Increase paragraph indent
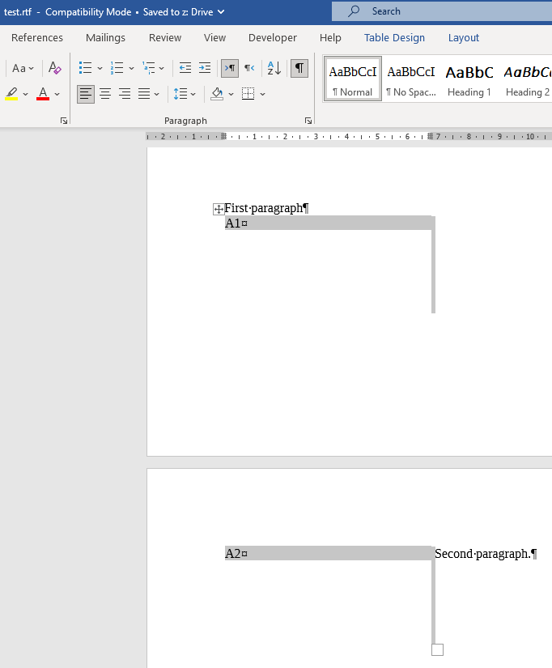The width and height of the screenshot is (552, 668). click(x=205, y=68)
